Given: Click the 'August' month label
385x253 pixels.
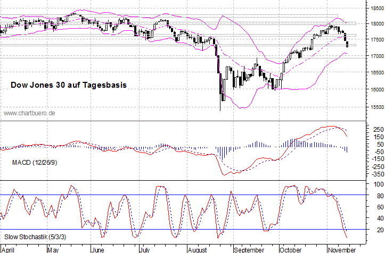Looking at the screenshot, I should pos(198,250).
